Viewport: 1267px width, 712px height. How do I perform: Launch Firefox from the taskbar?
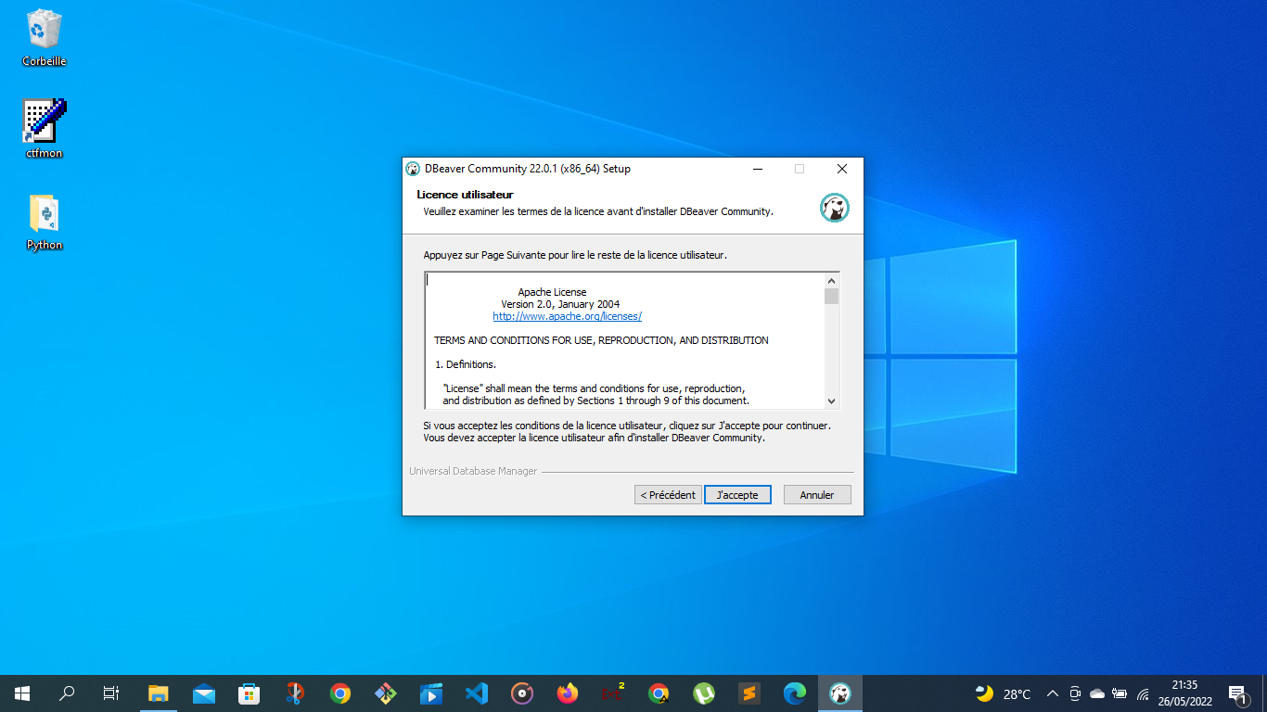click(568, 693)
